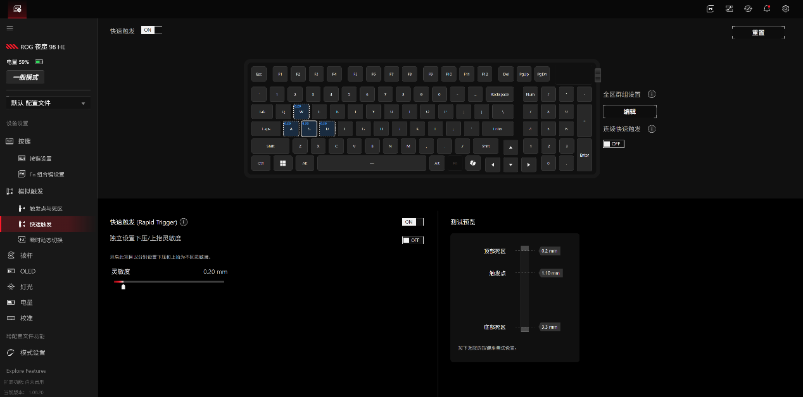803x397 pixels.
Task: Select the PgDn key
Action: tap(542, 74)
